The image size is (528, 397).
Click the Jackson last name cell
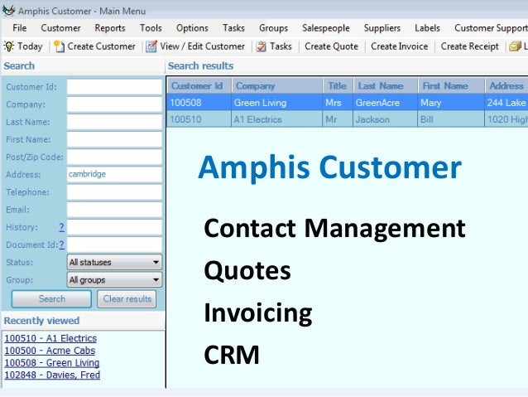click(385, 119)
